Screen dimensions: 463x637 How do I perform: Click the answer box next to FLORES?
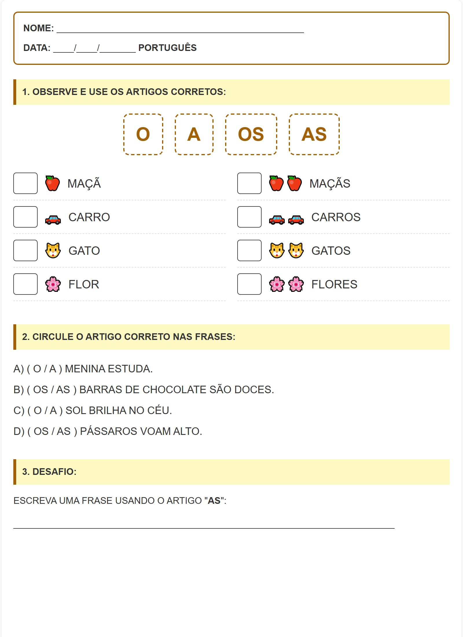click(x=249, y=284)
